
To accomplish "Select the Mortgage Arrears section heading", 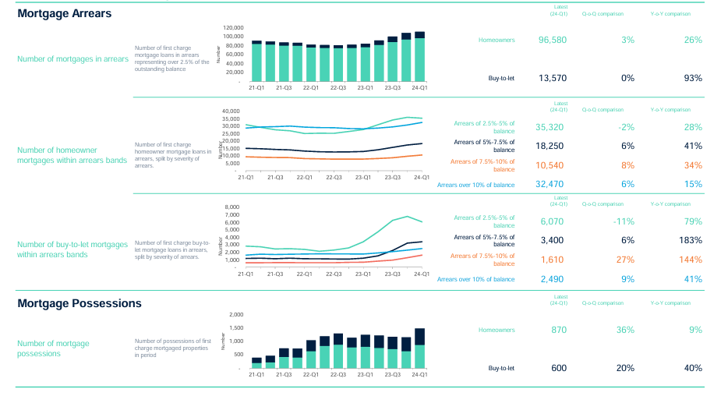I will 65,13.
